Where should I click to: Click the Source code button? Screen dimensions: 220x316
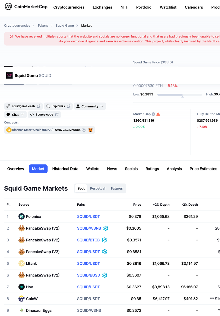(44, 115)
